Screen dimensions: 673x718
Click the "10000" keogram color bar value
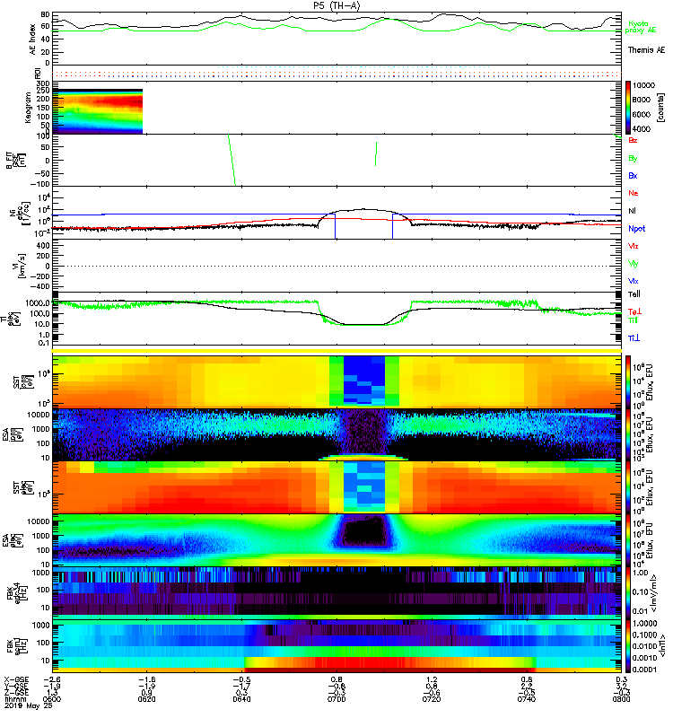click(643, 85)
